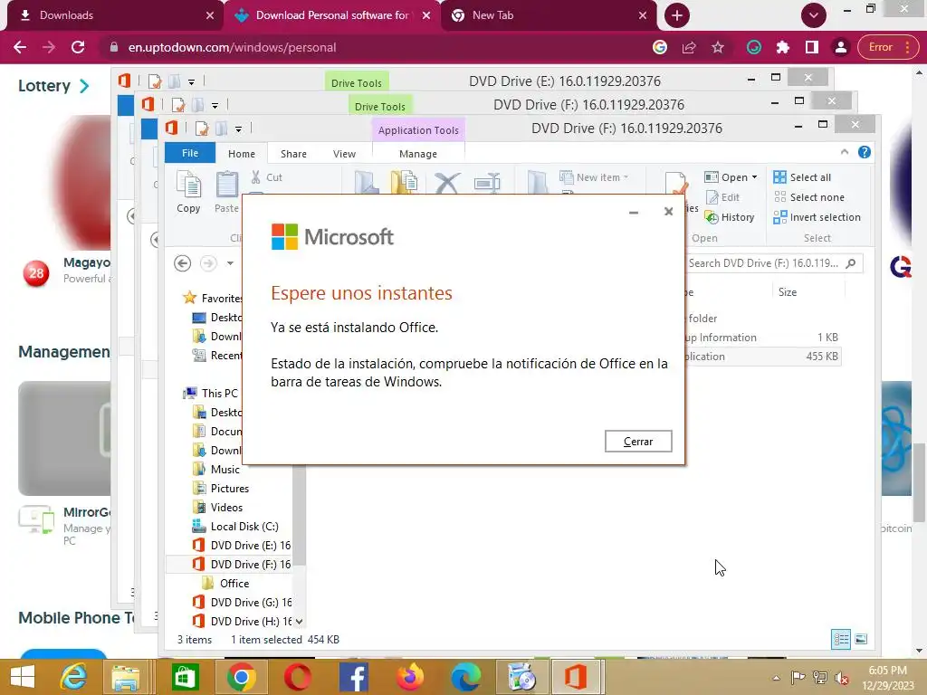Viewport: 927px width, 695px height.
Task: Click Invert selection in the ribbon
Action: 817,217
